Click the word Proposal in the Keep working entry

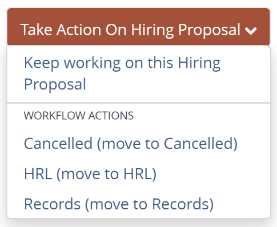click(55, 84)
